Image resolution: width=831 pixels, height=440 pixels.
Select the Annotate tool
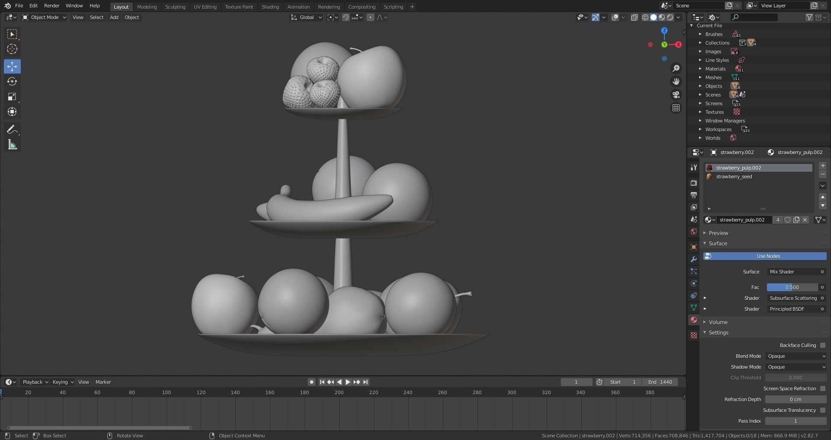click(x=12, y=129)
